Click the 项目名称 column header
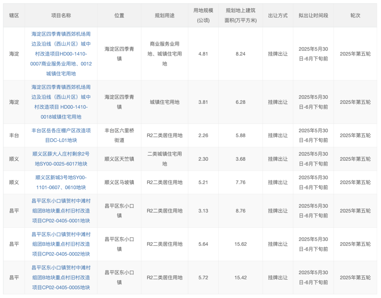This screenshot has height=298, width=381. [x=61, y=16]
